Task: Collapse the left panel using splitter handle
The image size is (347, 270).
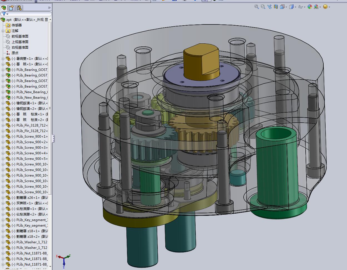Action: pos(53,138)
